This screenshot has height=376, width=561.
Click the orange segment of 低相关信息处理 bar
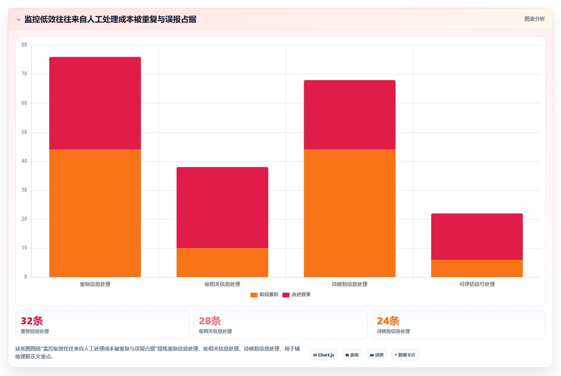222,263
